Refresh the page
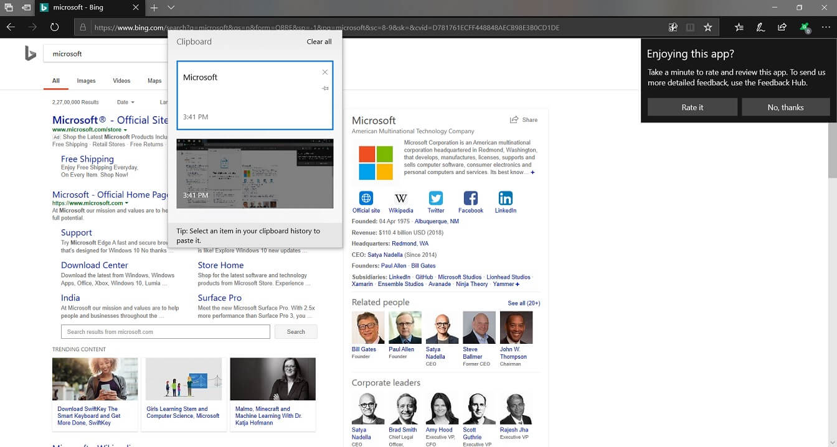This screenshot has width=837, height=447. pyautogui.click(x=54, y=27)
